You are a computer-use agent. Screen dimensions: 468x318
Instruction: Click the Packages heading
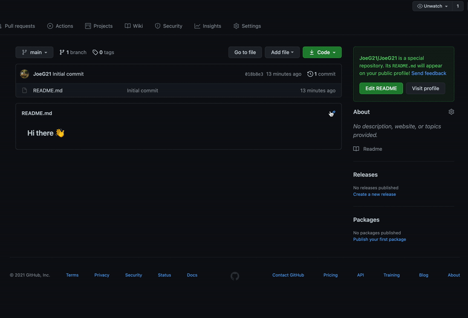pos(366,220)
